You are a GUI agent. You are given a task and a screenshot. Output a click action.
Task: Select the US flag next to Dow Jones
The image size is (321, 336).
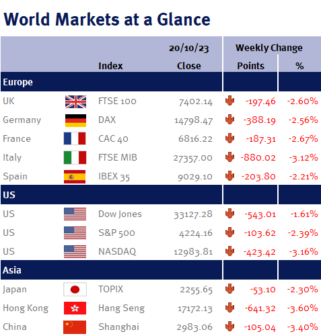click(75, 214)
